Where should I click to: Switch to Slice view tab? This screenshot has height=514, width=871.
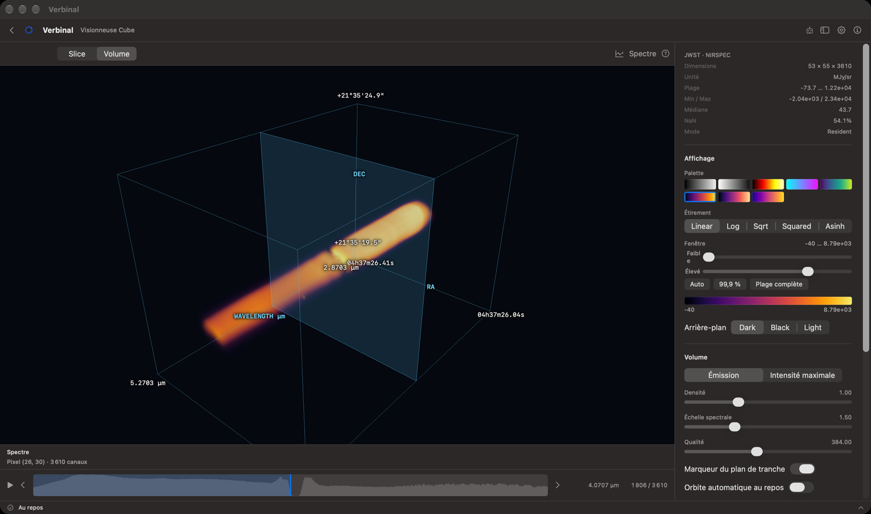[x=77, y=54]
